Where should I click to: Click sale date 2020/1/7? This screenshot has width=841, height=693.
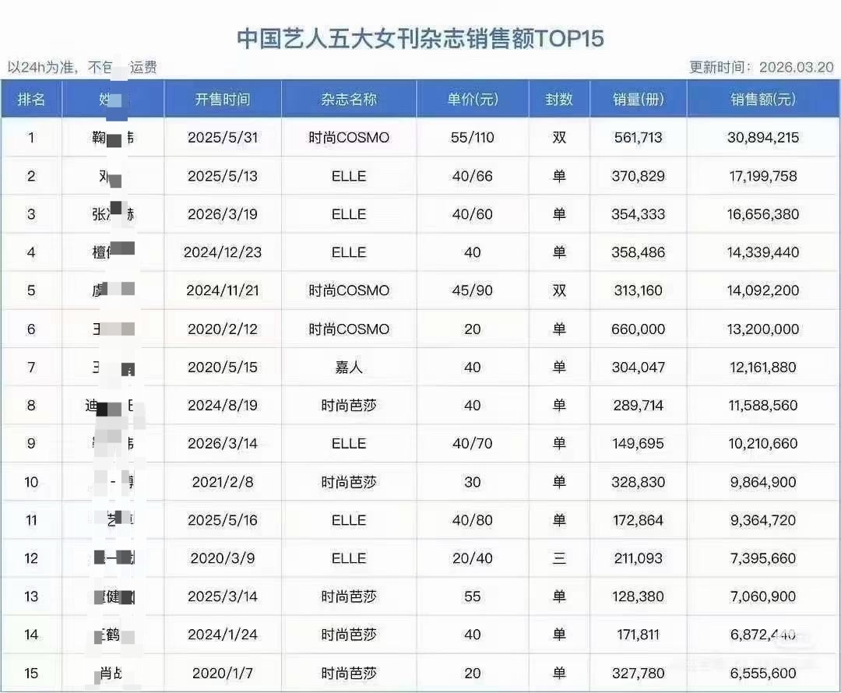(223, 673)
